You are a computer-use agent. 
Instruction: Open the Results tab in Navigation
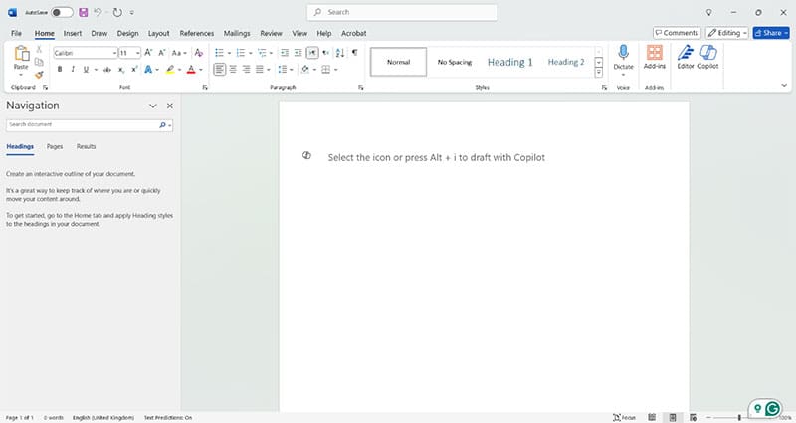coord(86,146)
